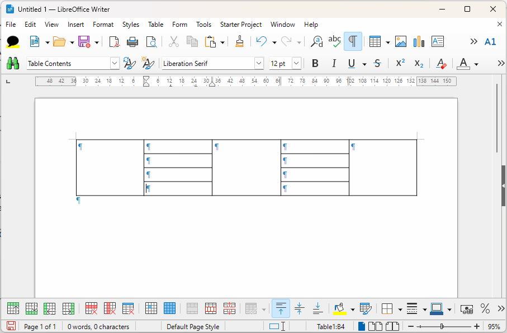The width and height of the screenshot is (507, 333).
Task: Toggle Italic formatting
Action: [x=334, y=64]
